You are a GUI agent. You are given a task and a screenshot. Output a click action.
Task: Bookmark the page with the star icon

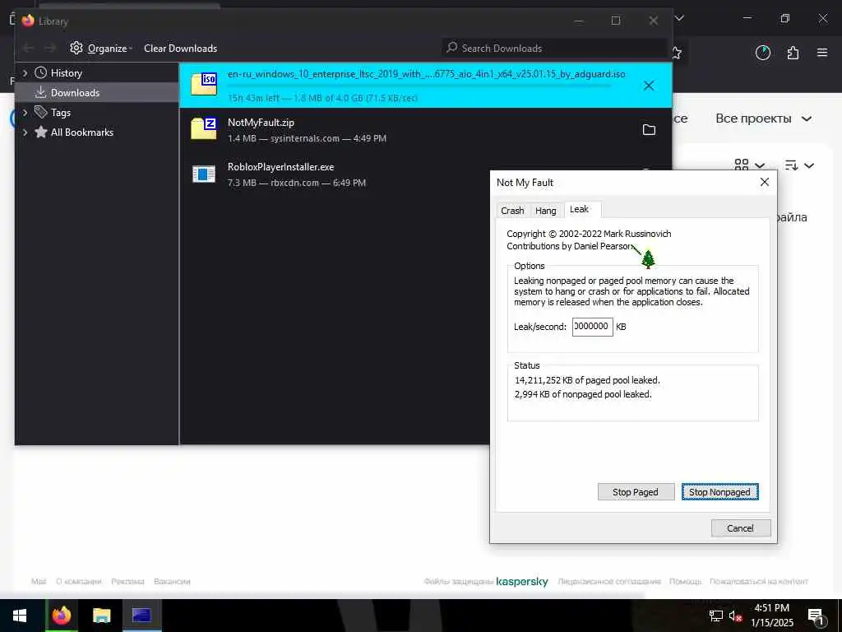678,53
